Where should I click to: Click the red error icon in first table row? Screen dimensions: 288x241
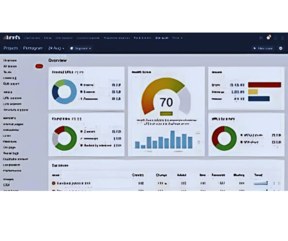pos(54,183)
